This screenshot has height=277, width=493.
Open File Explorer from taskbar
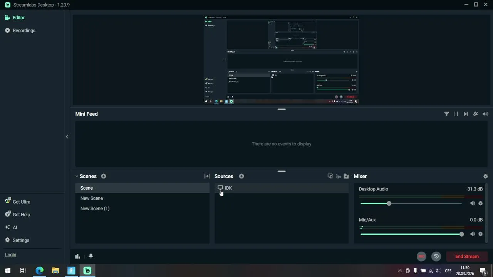click(55, 270)
